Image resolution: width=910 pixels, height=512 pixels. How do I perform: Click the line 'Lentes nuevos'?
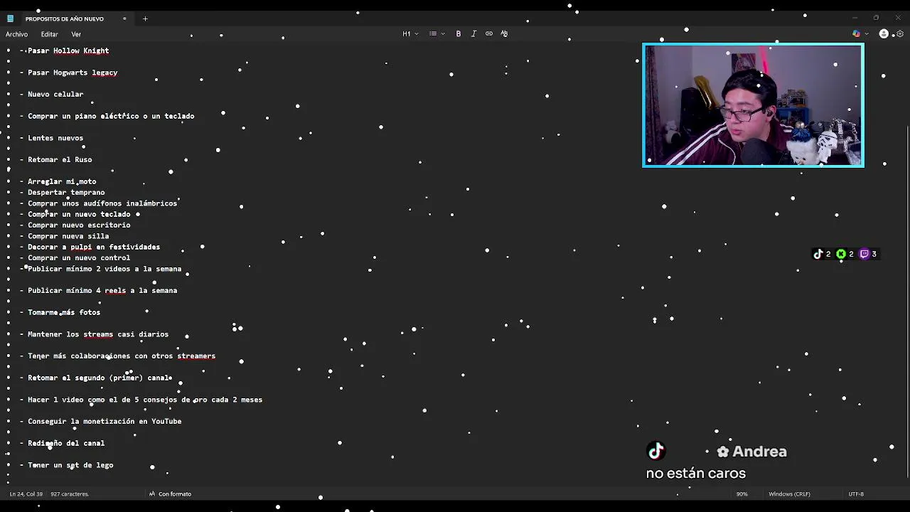coord(55,138)
